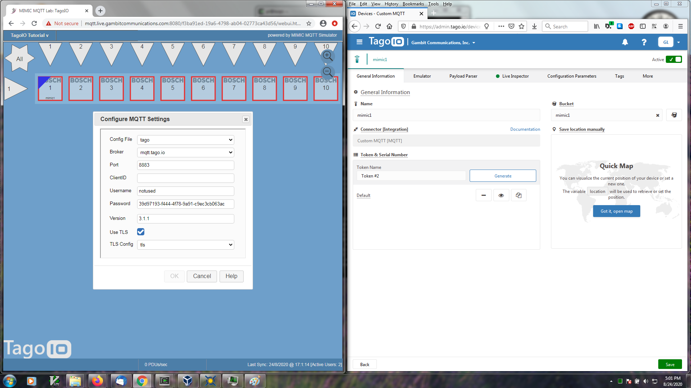
Task: Click the Username field containing notused
Action: click(186, 191)
